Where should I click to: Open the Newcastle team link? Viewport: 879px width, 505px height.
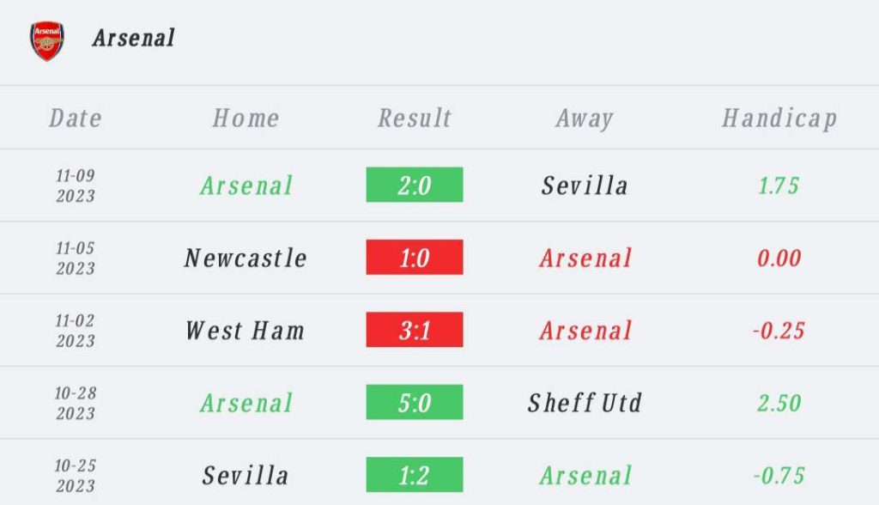[246, 259]
